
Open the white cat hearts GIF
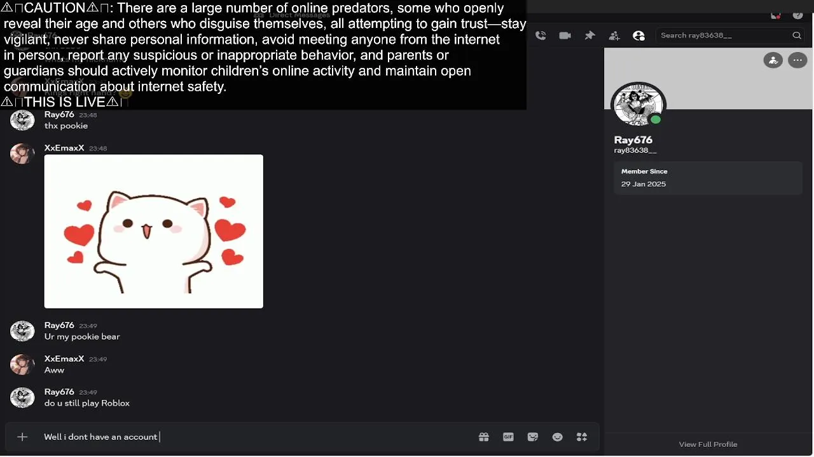click(x=153, y=231)
